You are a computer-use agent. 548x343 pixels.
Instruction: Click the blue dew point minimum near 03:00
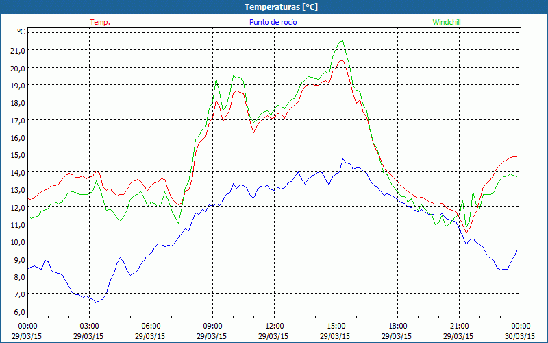click(x=97, y=302)
